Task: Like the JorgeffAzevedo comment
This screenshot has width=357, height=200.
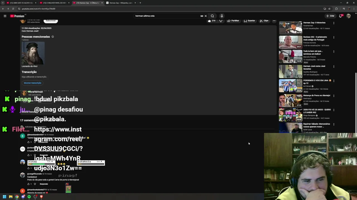Action: coord(28,184)
